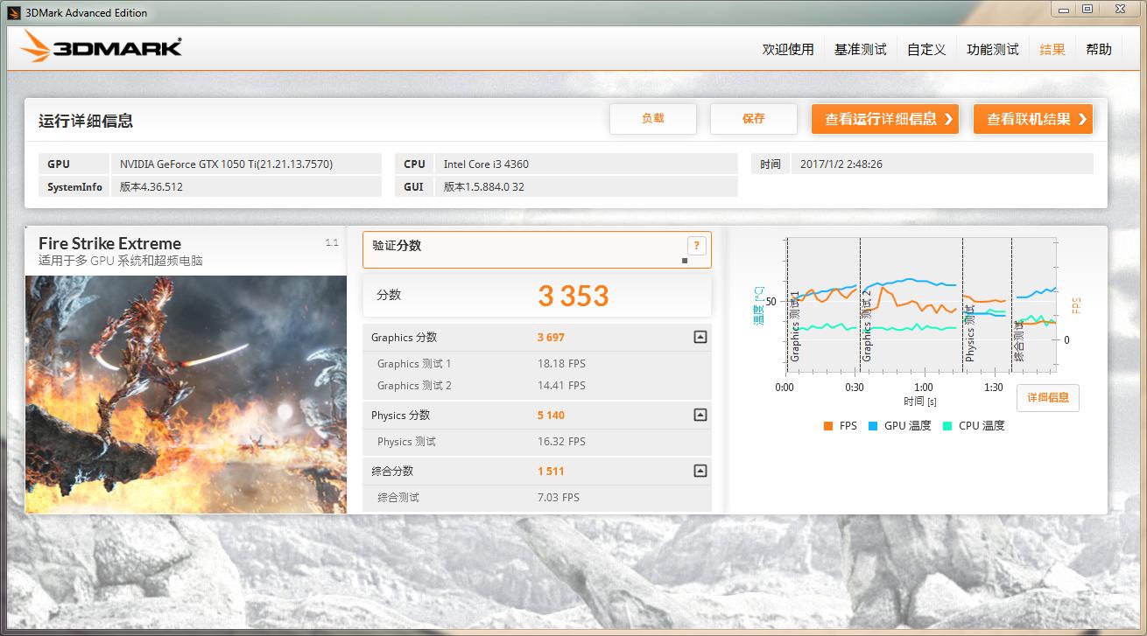Open the 帮助 menu item
The image size is (1147, 636).
1099,49
